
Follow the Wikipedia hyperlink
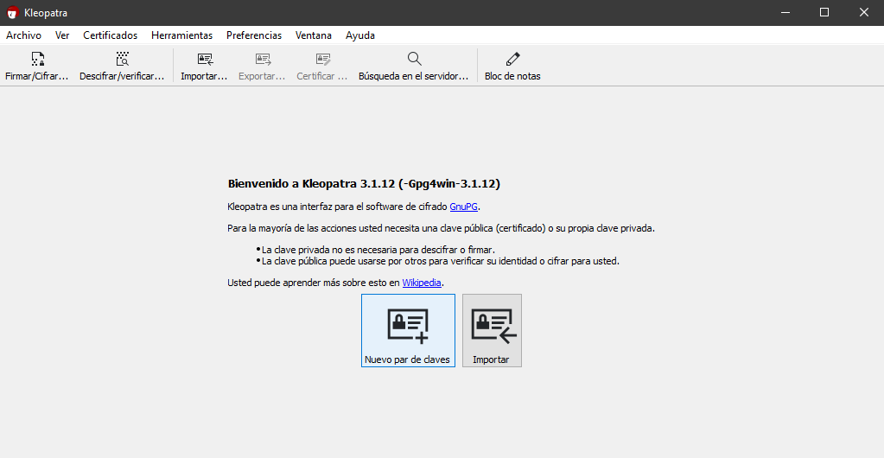point(422,283)
